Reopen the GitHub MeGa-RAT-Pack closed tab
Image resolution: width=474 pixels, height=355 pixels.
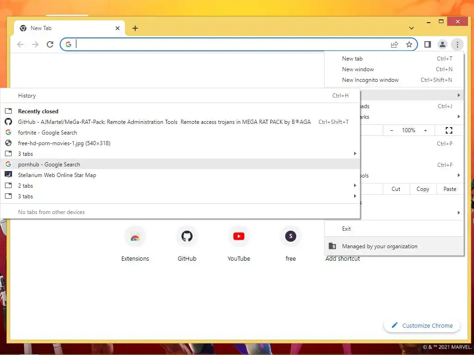[x=180, y=122]
